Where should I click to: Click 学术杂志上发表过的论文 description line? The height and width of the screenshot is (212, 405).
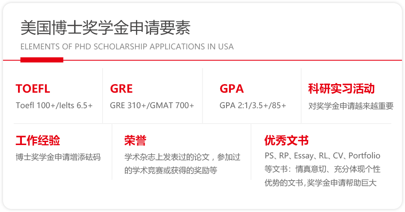point(182,157)
